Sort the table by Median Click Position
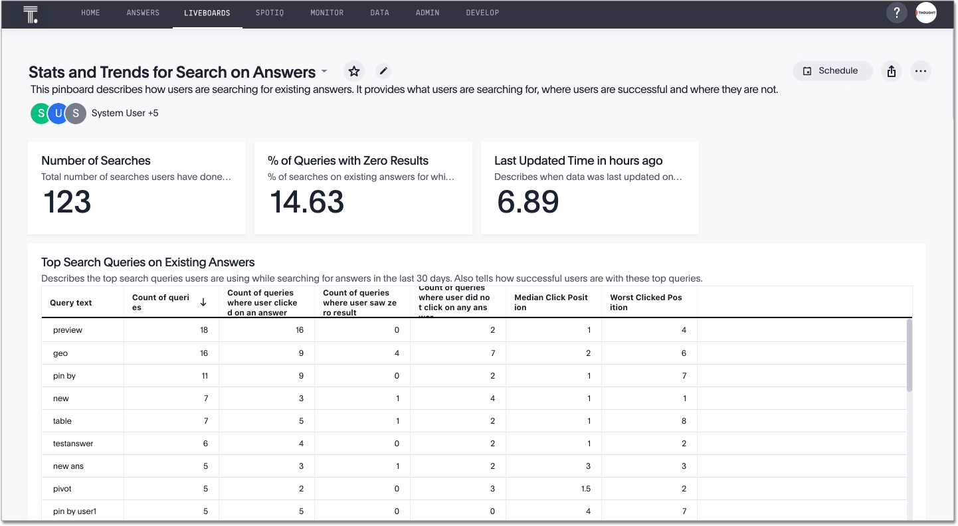Screen dimensions: 958x526 tap(551, 302)
